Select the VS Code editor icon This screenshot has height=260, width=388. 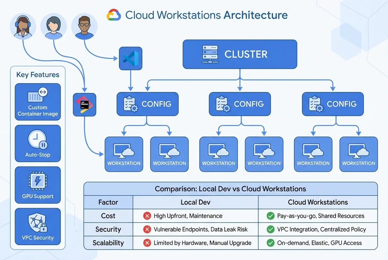[x=131, y=58]
